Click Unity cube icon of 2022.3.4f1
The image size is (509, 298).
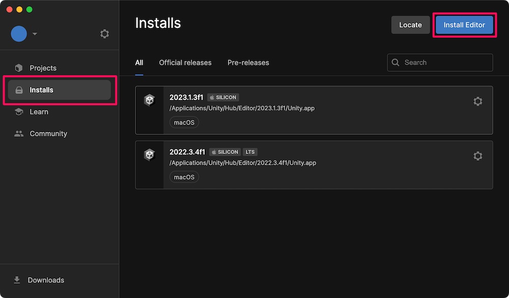click(x=149, y=155)
